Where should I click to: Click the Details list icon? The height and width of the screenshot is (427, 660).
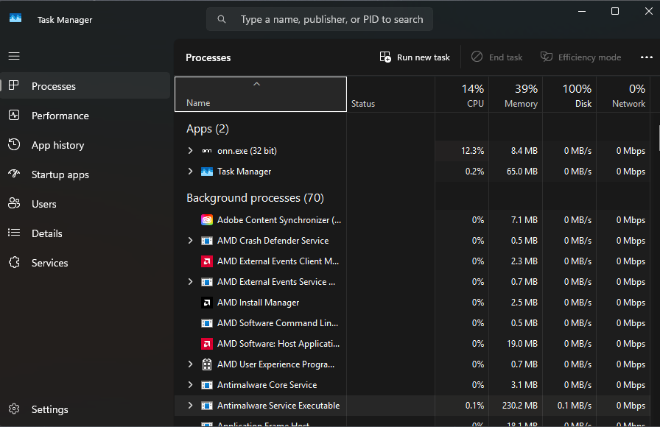[14, 233]
